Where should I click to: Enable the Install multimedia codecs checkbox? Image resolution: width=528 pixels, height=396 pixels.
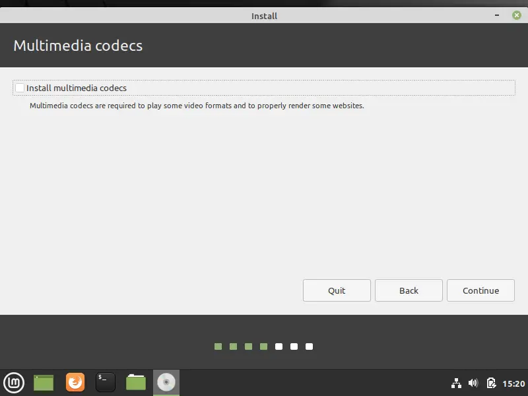tap(20, 88)
